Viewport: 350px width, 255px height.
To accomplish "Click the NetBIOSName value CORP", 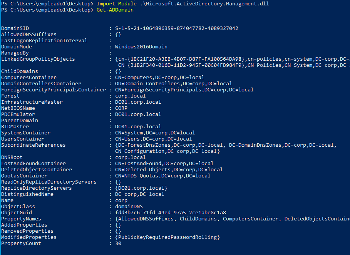I will tap(121, 108).
